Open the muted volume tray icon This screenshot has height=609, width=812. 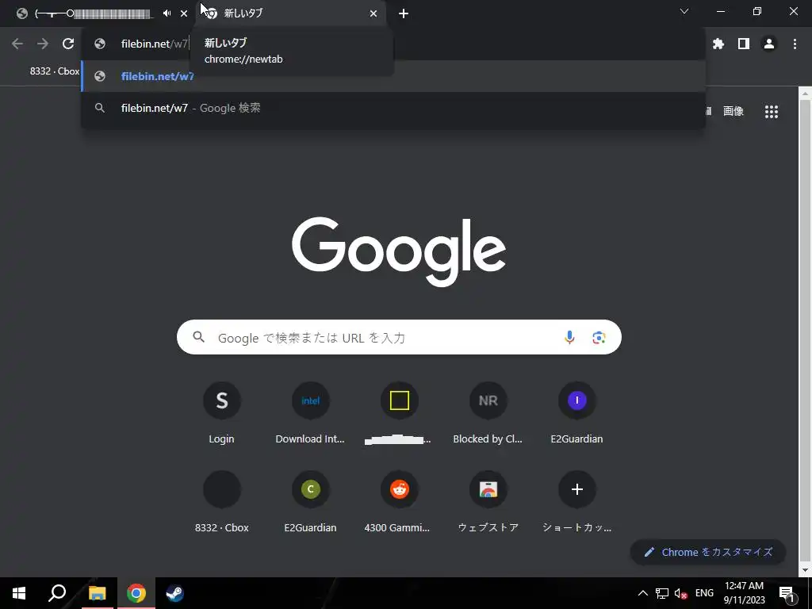tap(681, 593)
